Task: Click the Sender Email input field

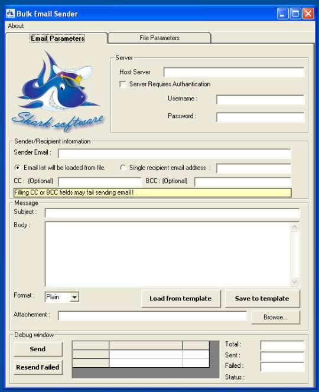Action: click(175, 153)
